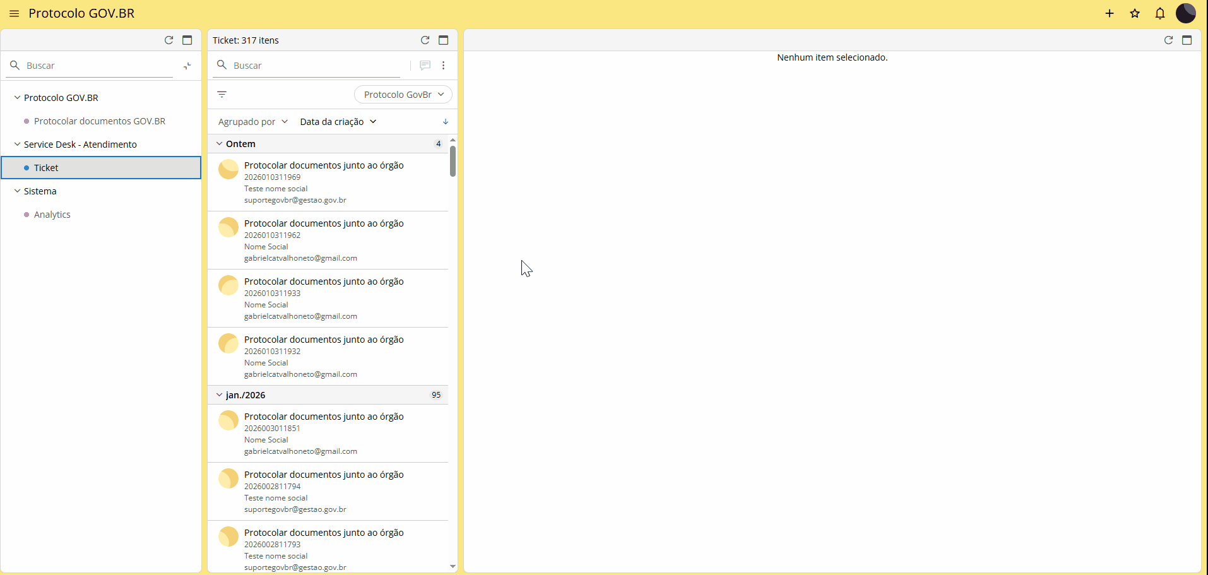Open ticket 2026003011851

point(328,434)
